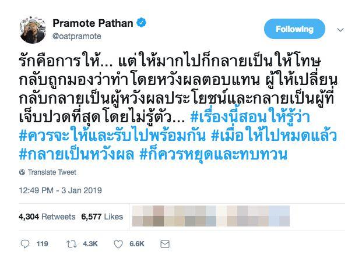This screenshot has width=362, height=262.
Task: Click the Pramote Pathan display name
Action: coord(93,23)
